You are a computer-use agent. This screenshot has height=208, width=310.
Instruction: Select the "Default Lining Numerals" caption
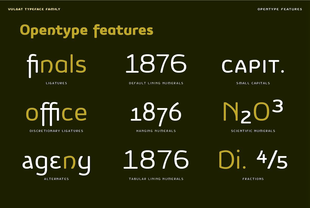pos(156,83)
